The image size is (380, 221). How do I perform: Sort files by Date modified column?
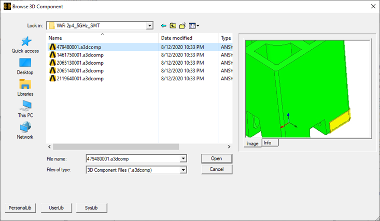click(188, 38)
